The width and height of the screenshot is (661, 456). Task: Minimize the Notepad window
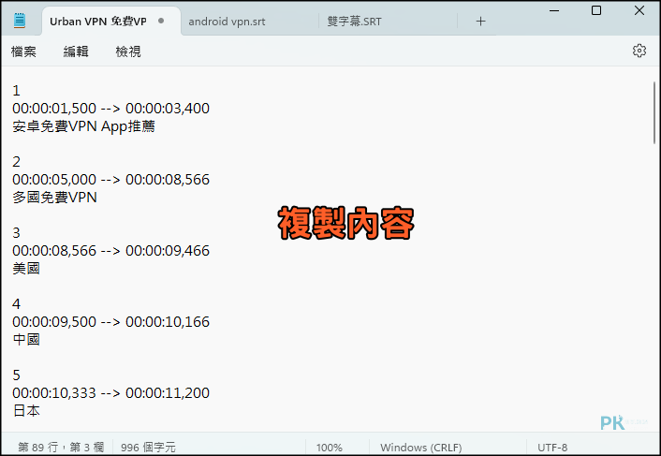(x=554, y=10)
